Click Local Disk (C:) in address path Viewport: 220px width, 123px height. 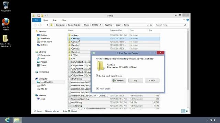(74, 25)
